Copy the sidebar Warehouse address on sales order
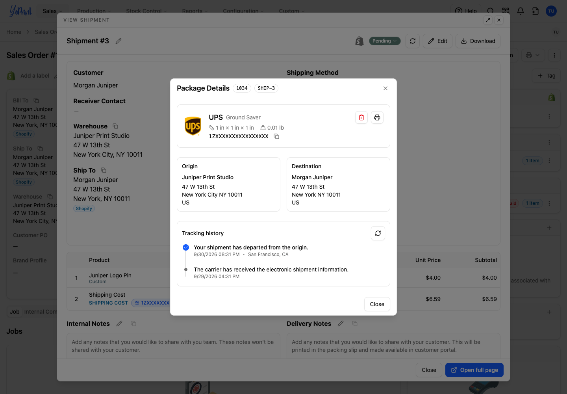This screenshot has height=394, width=567. [x=50, y=197]
